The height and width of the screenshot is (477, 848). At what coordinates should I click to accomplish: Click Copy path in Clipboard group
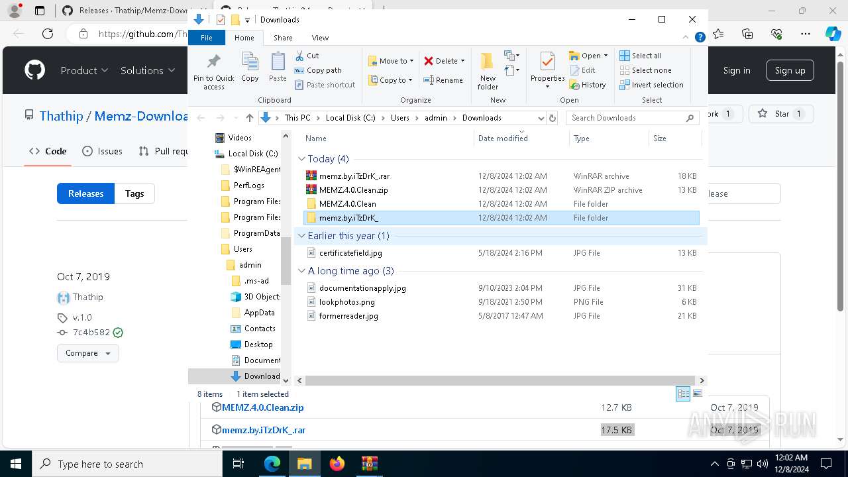pos(319,70)
